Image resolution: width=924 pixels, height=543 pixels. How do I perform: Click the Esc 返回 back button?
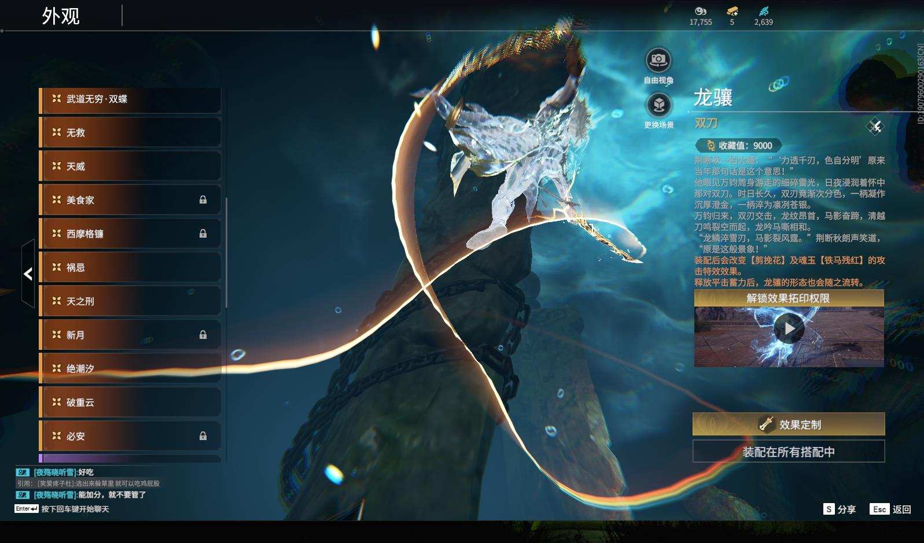(x=890, y=509)
